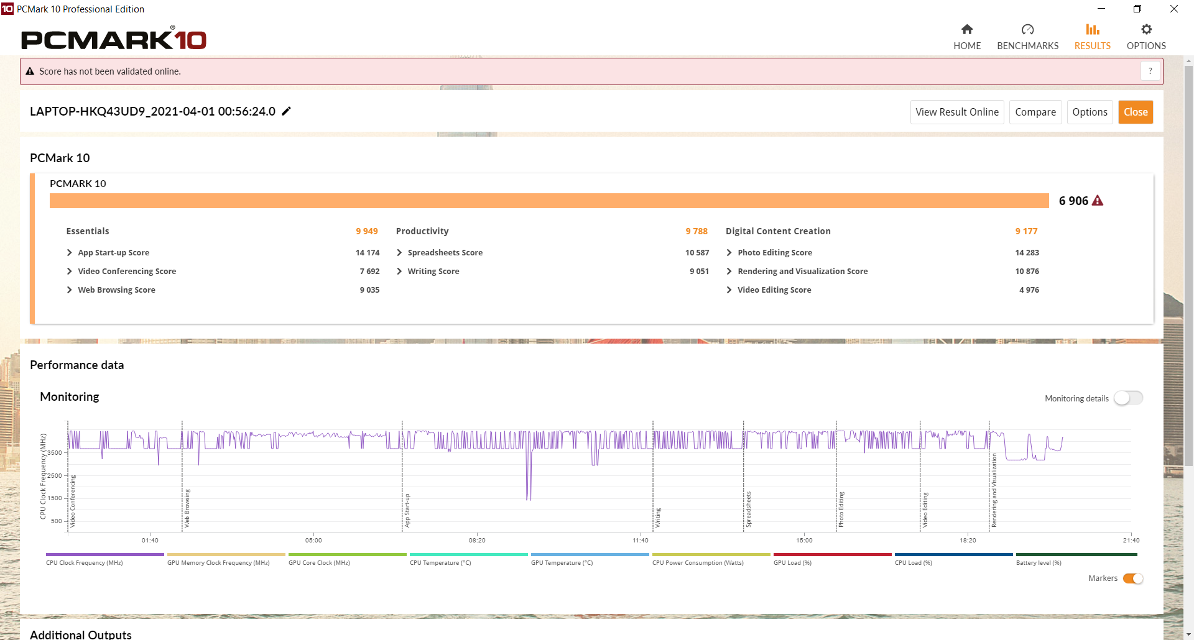The width and height of the screenshot is (1194, 640).
Task: Click the question mark help icon
Action: pos(1150,71)
